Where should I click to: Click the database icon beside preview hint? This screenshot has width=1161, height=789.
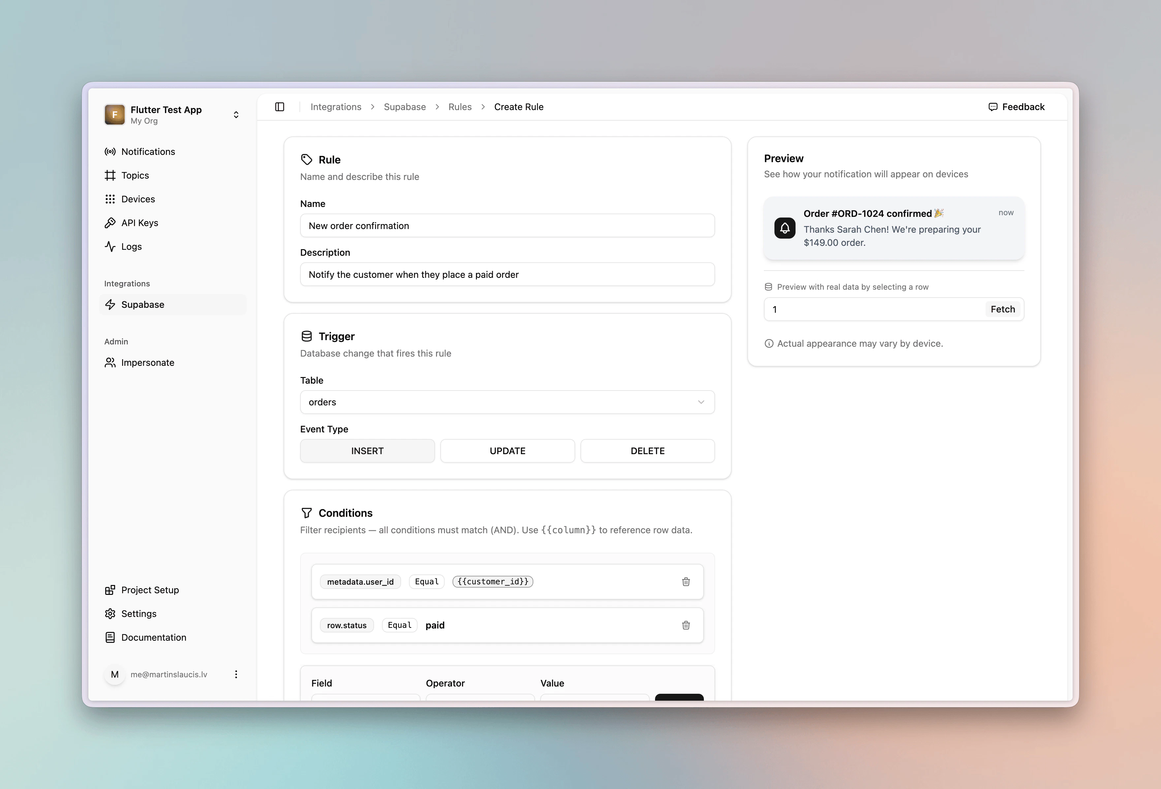[x=769, y=287]
